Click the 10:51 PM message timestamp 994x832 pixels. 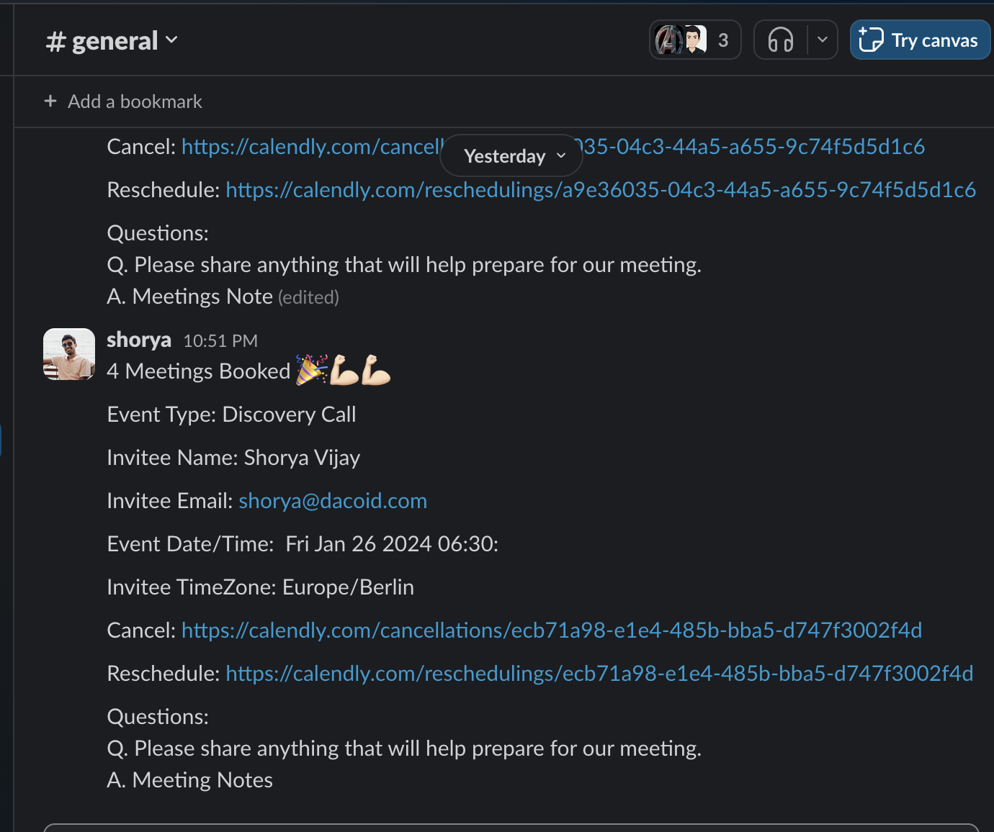(x=220, y=341)
